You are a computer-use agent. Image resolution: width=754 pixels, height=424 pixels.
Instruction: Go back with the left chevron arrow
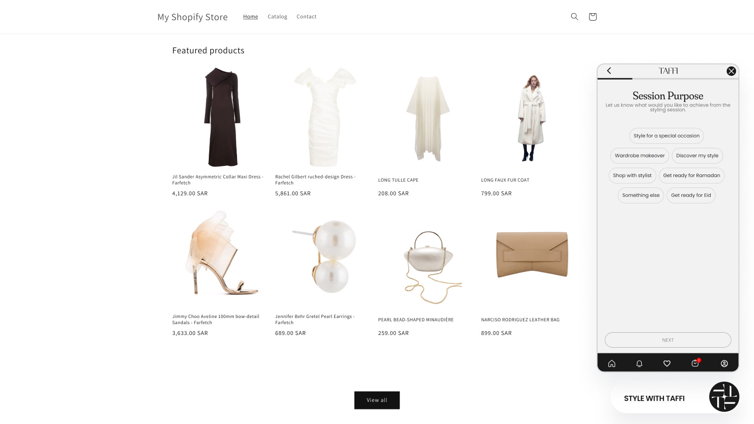[609, 71]
